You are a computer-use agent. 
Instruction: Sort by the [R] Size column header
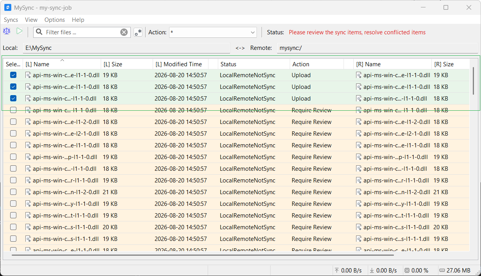(x=450, y=64)
